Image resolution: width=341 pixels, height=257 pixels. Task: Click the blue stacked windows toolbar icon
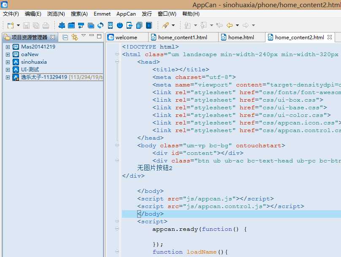(x=91, y=25)
